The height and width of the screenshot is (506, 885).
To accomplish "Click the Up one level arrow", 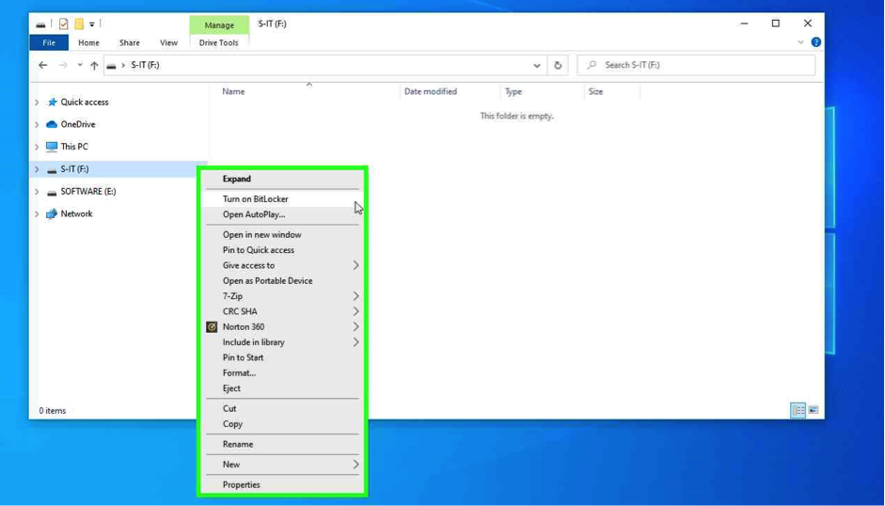I will (94, 65).
